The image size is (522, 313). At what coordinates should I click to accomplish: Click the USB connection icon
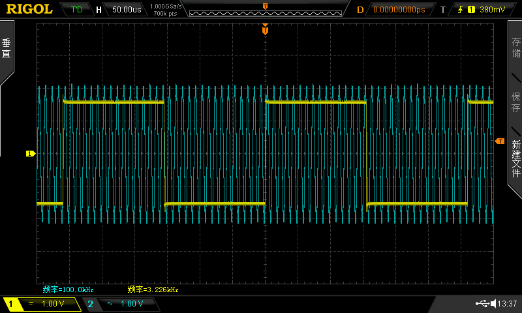click(483, 304)
